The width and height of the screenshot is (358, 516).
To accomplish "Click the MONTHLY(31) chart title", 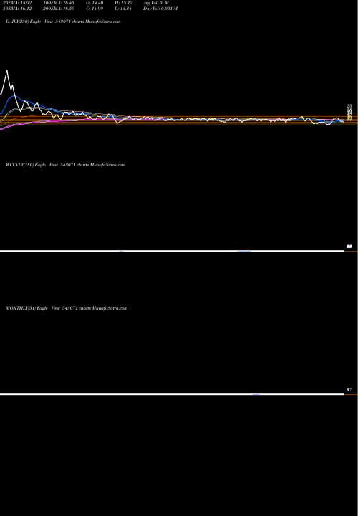I will pos(67,308).
